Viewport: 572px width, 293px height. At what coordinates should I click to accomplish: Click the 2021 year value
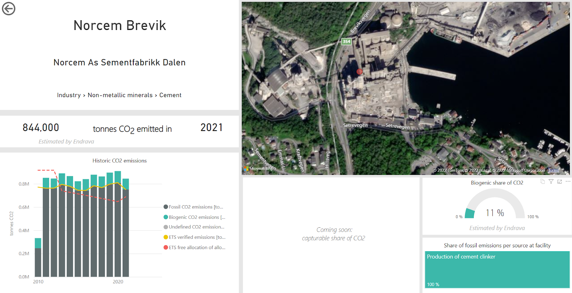(212, 128)
